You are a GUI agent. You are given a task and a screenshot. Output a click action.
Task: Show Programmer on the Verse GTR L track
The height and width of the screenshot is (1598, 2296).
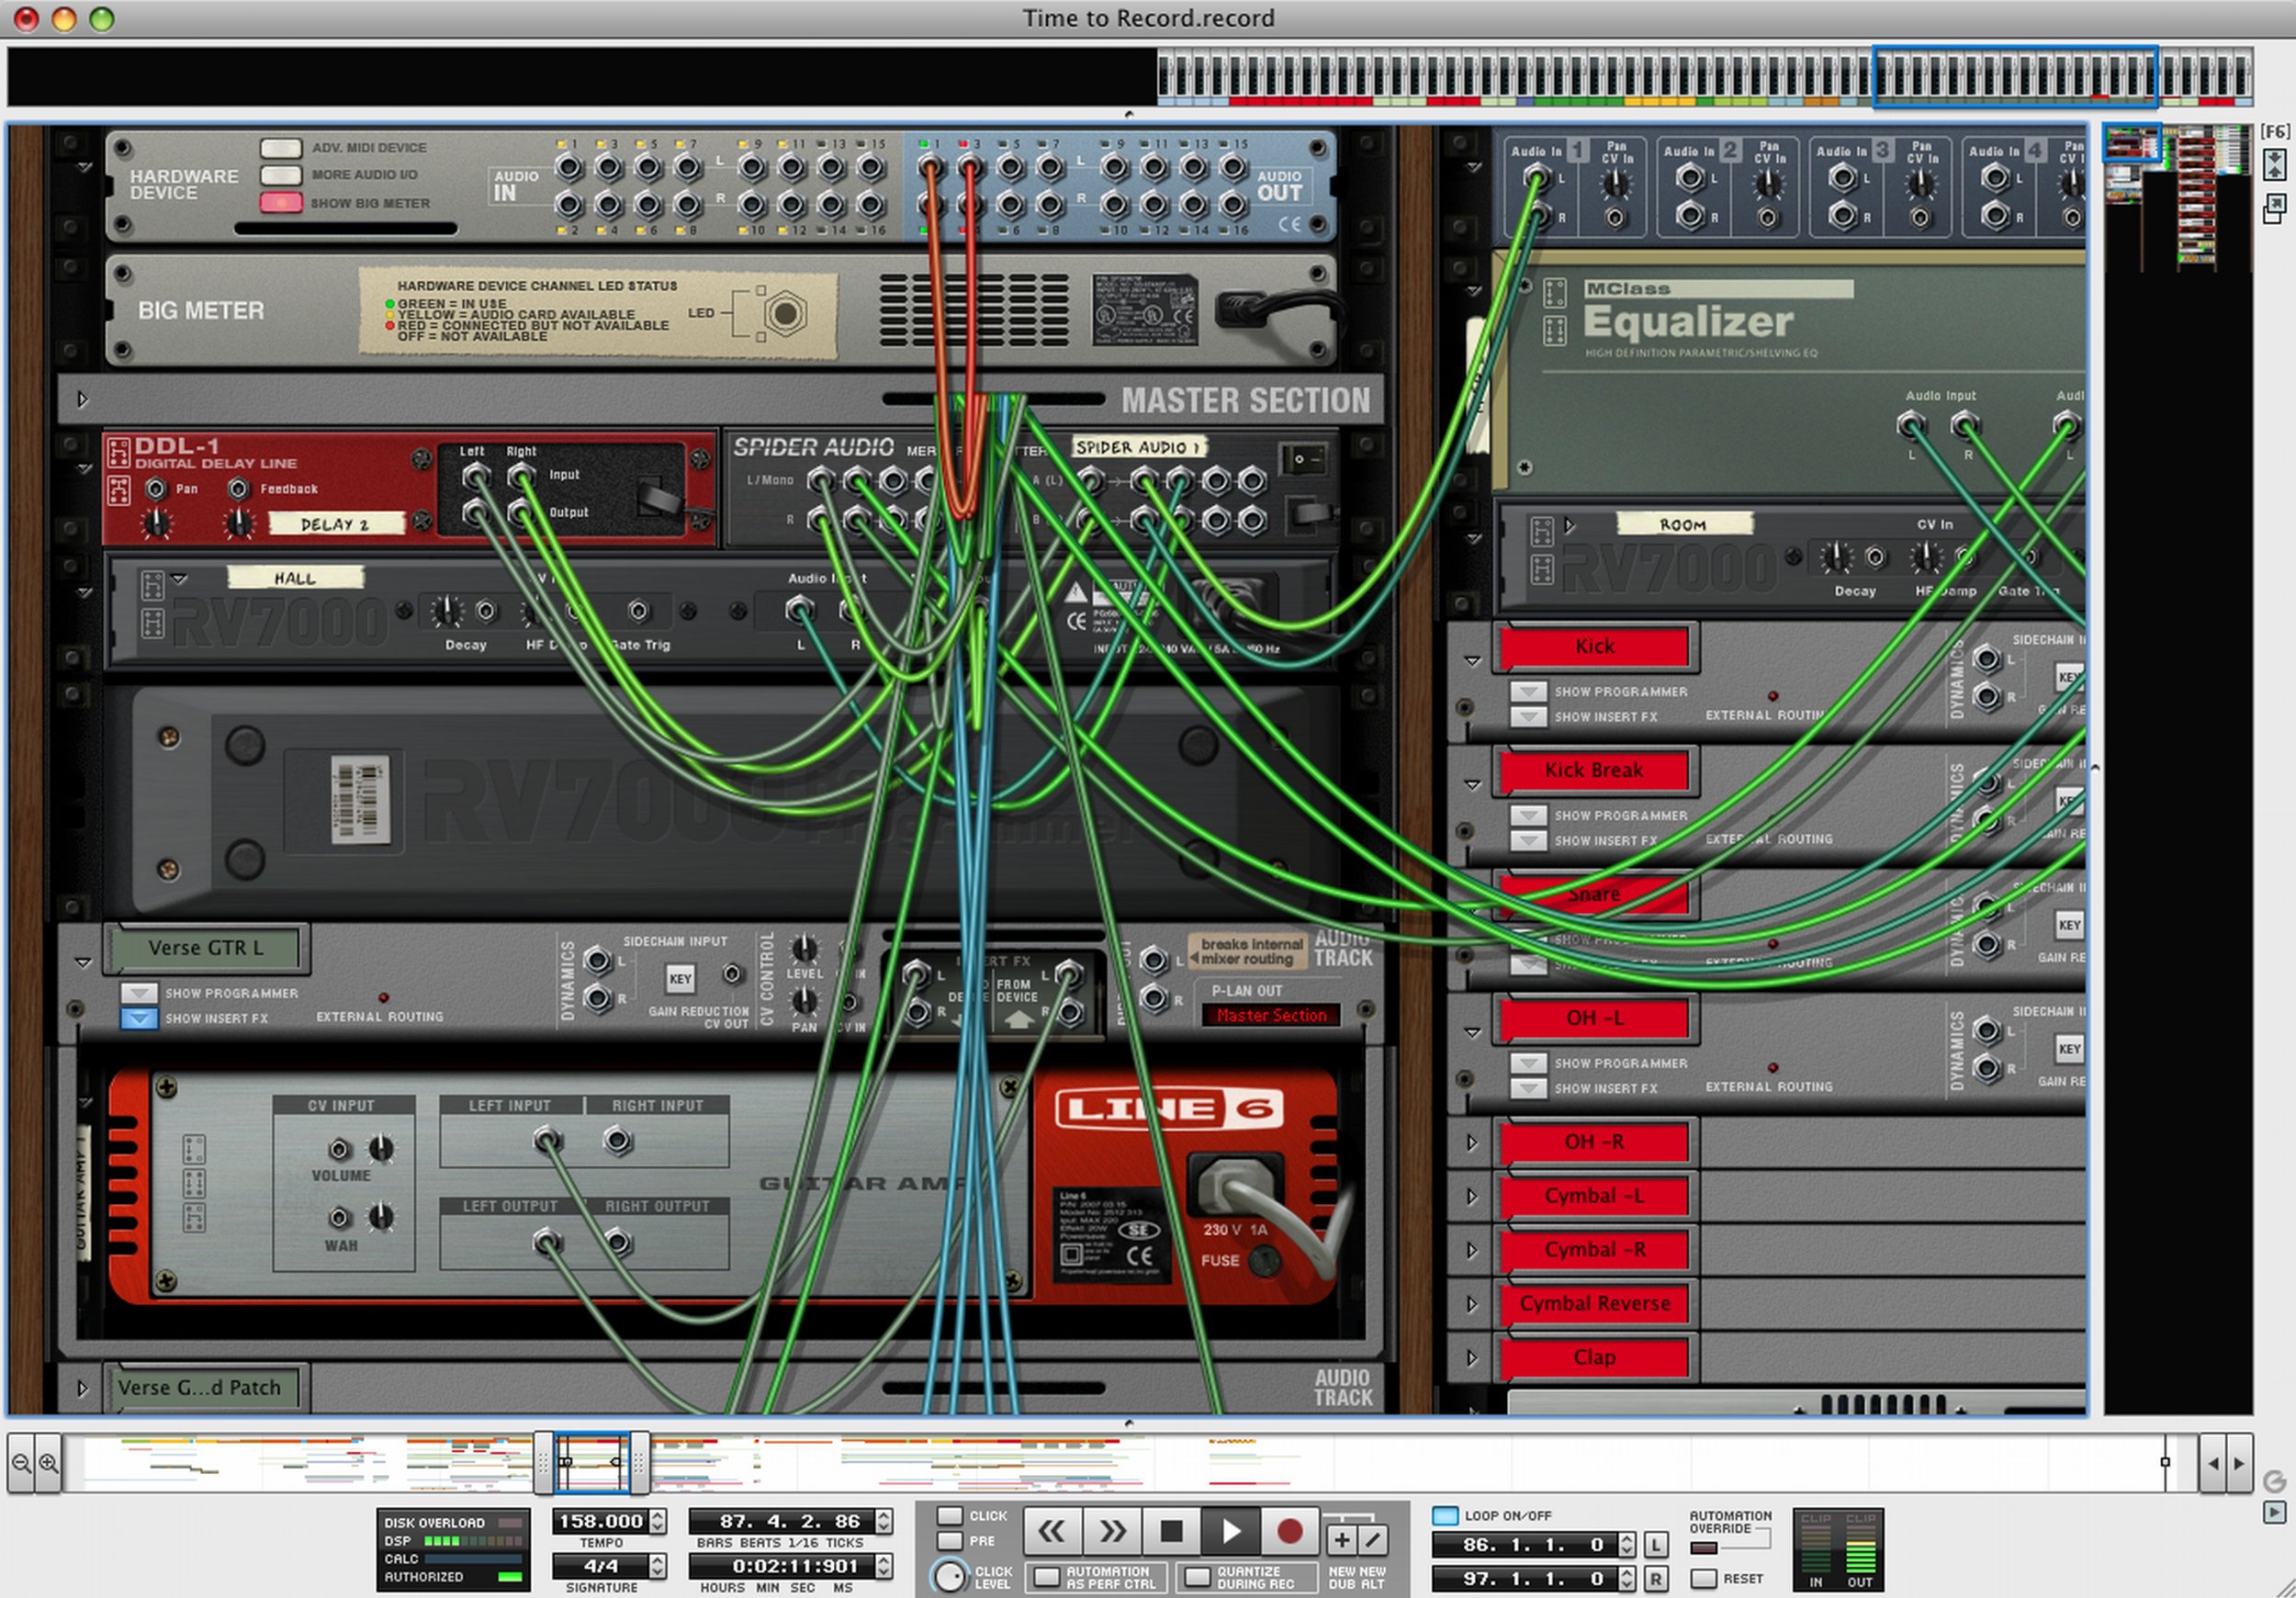click(x=139, y=993)
